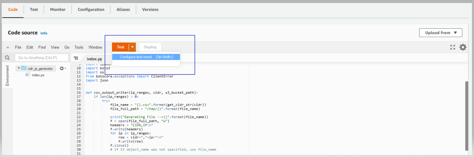Click the Deploy button

pyautogui.click(x=150, y=47)
